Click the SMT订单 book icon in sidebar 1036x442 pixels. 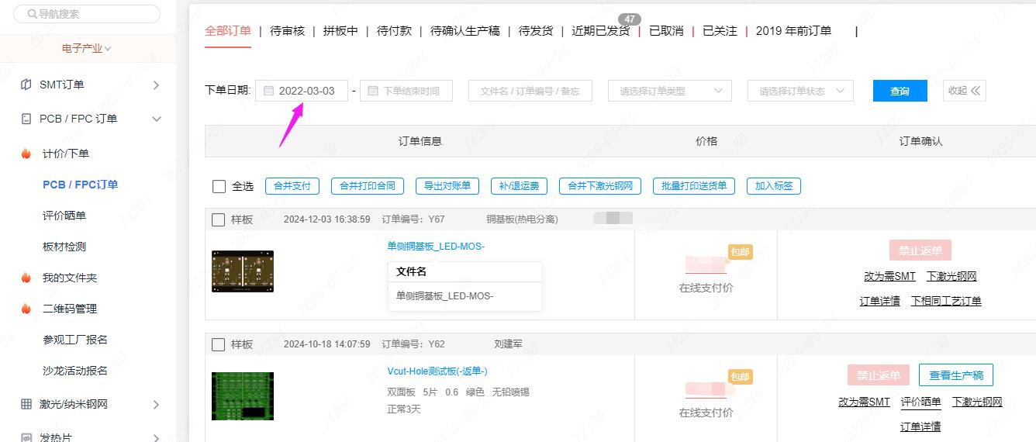pos(26,85)
